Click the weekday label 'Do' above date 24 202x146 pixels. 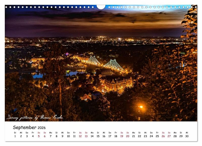tap(151, 133)
